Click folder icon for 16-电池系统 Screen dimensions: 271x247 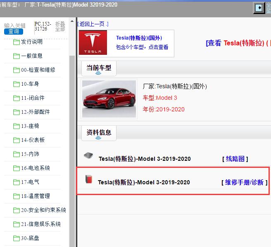point(17,168)
